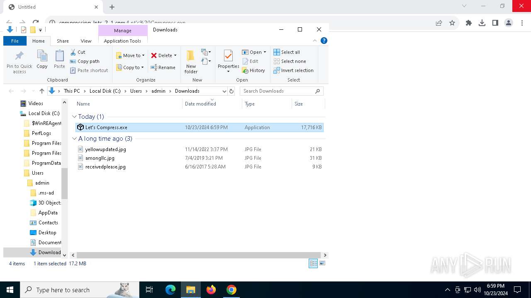Click the Copy ribbon icon

click(x=42, y=59)
